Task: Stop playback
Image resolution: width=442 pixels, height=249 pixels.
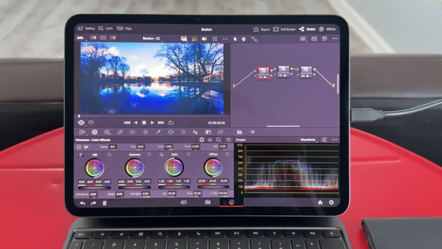Action: [144, 122]
